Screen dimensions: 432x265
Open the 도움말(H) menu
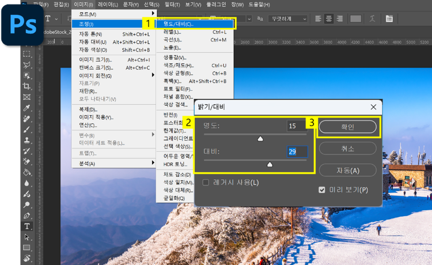tap(259, 5)
